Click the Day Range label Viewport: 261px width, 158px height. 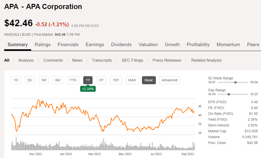coord(217,90)
